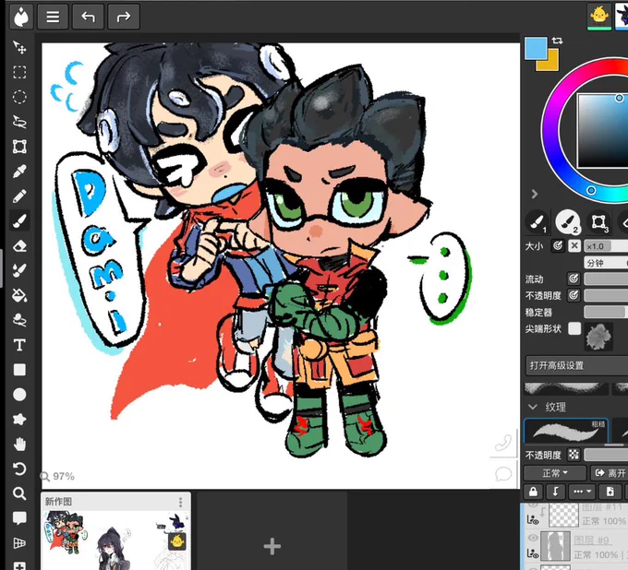Select the Text tool

point(19,345)
